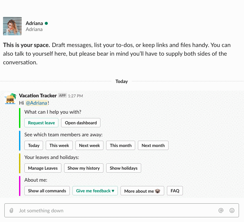View Show holidays button
The height and width of the screenshot is (222, 244).
tap(124, 168)
